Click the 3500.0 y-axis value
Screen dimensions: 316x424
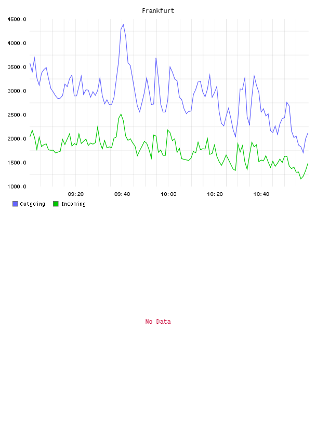tap(17, 67)
